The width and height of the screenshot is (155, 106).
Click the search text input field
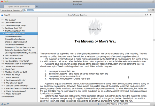(x=90, y=10)
